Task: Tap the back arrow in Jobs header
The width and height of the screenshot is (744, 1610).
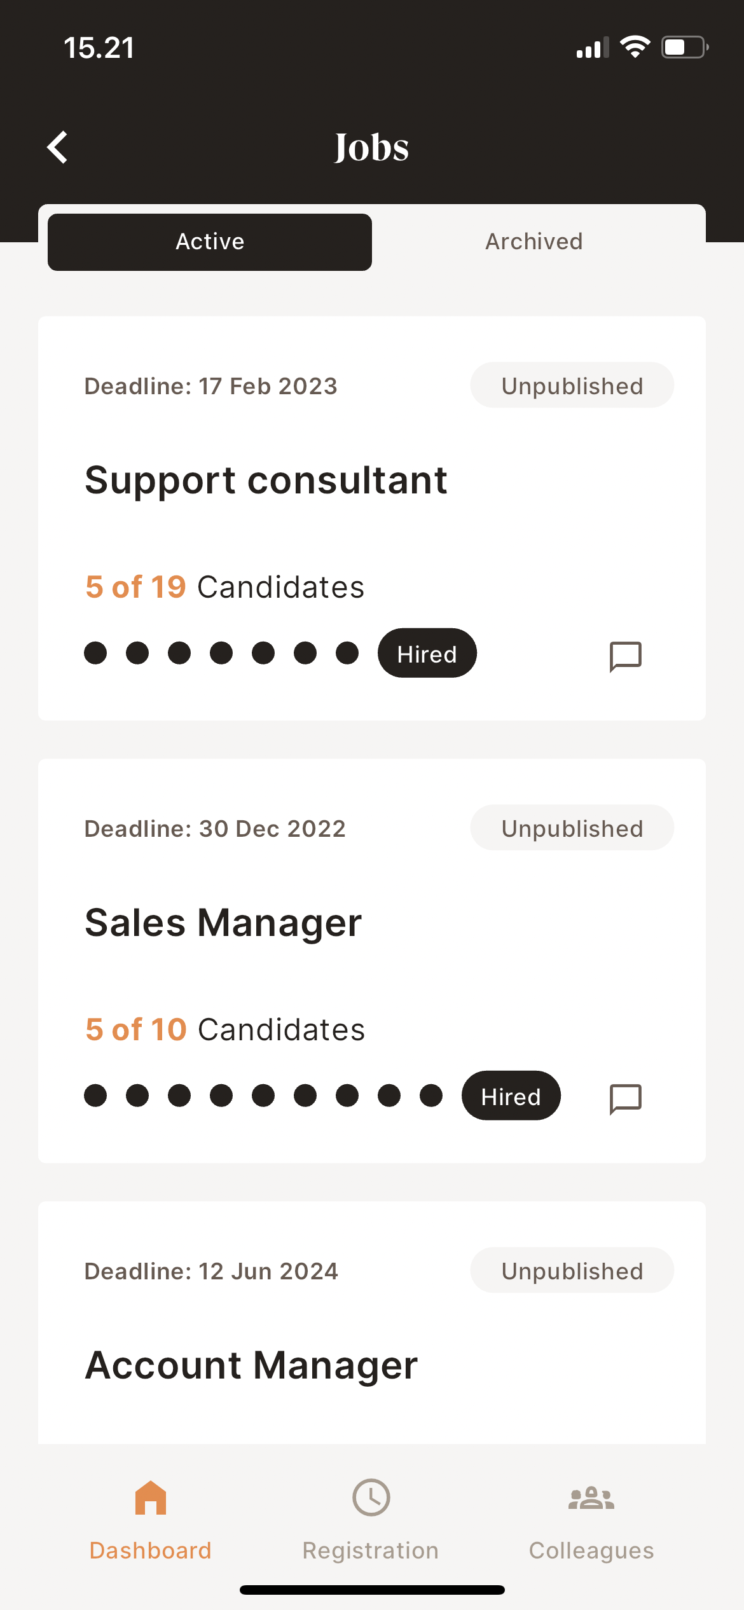Action: click(x=58, y=148)
